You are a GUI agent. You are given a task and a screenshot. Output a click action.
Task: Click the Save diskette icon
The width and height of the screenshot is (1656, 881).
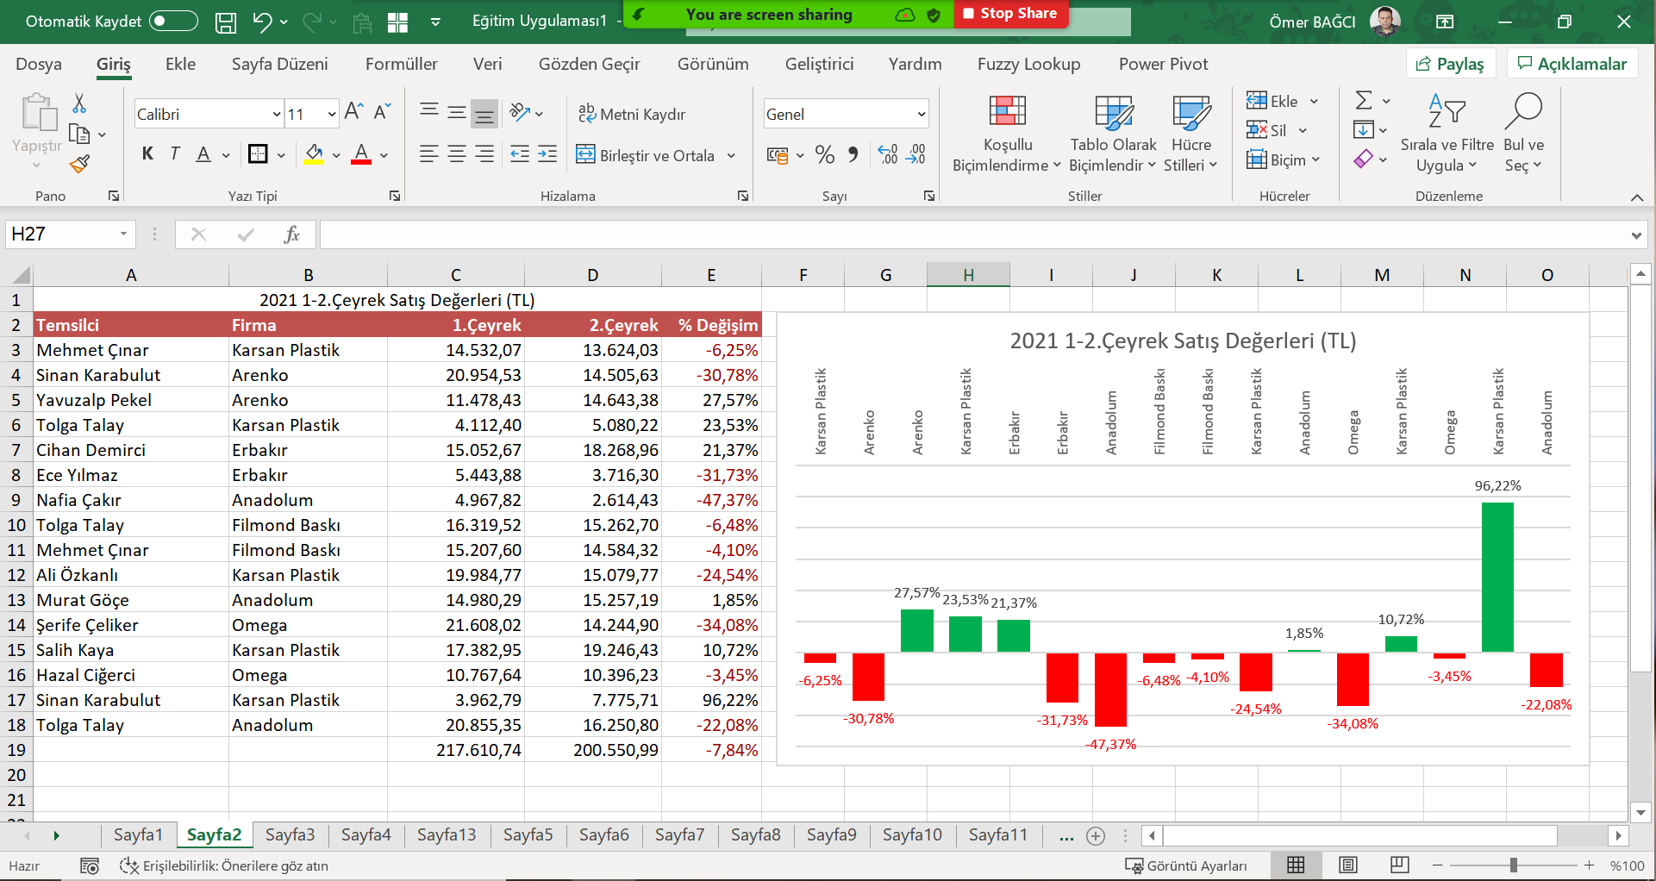pos(225,22)
